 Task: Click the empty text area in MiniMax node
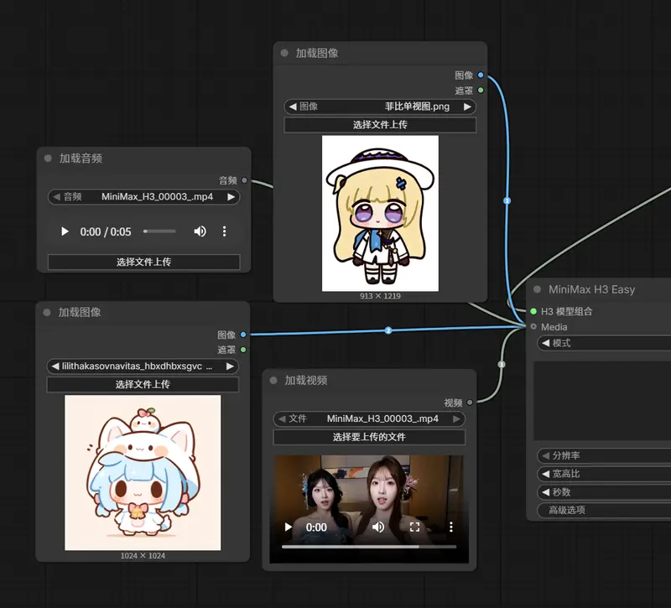(x=602, y=401)
